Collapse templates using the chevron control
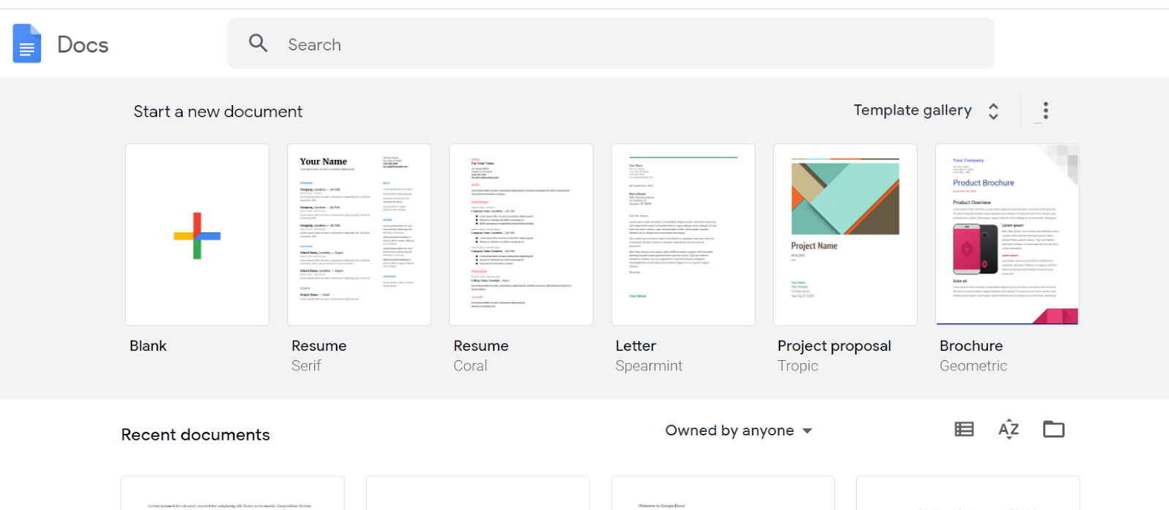 tap(994, 110)
